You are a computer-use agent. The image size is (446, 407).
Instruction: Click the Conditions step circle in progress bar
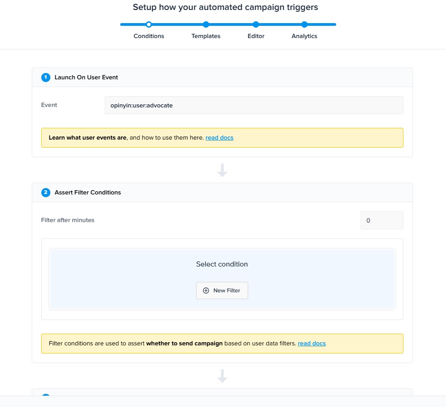coord(148,24)
